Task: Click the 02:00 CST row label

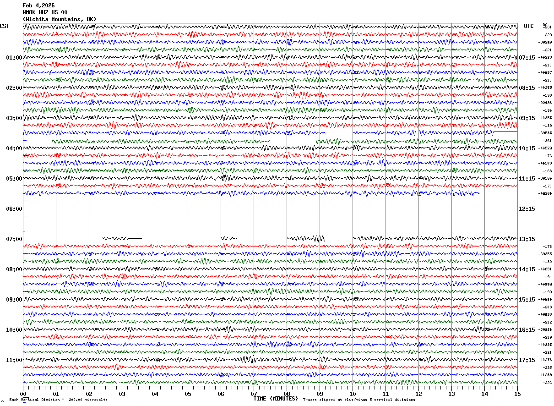Action: tap(14, 88)
